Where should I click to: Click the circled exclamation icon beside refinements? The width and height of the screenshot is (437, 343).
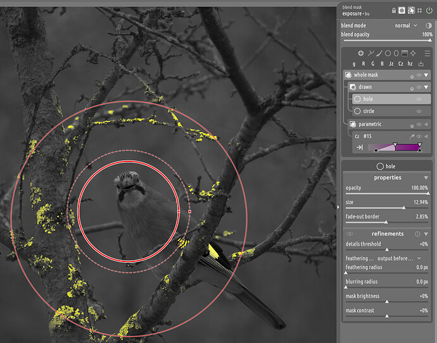(x=417, y=234)
